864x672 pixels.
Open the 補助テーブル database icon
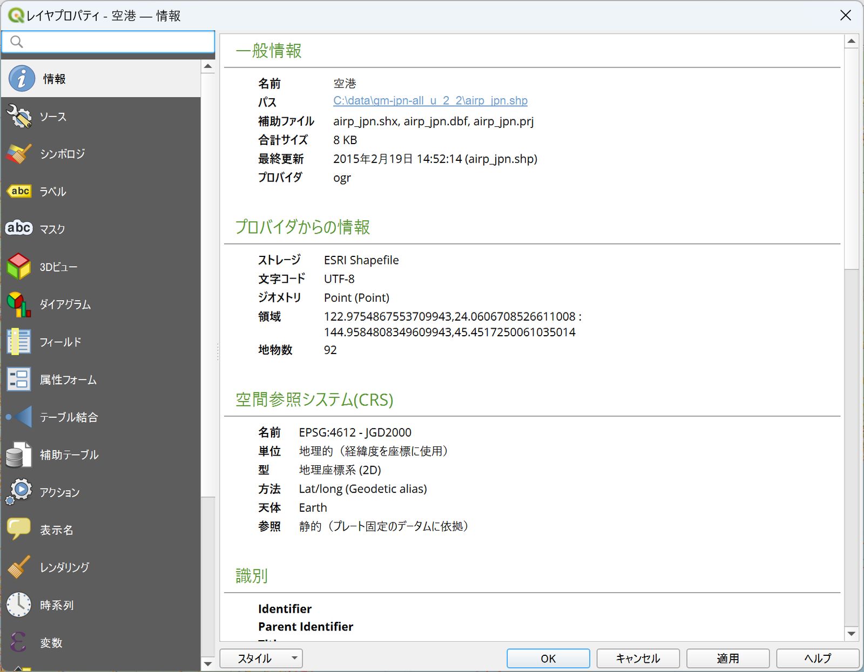tap(19, 454)
